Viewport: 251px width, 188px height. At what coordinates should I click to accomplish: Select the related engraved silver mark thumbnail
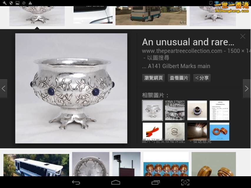point(175,132)
